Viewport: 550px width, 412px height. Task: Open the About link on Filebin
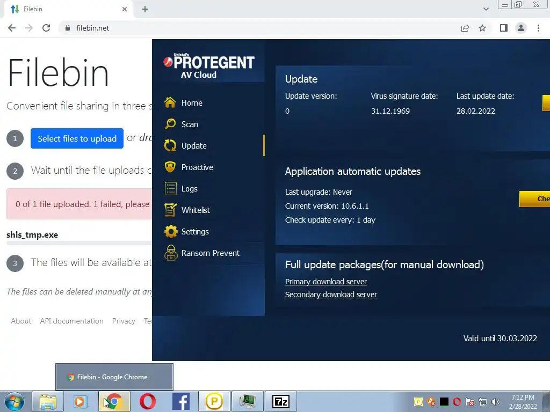pyautogui.click(x=21, y=321)
